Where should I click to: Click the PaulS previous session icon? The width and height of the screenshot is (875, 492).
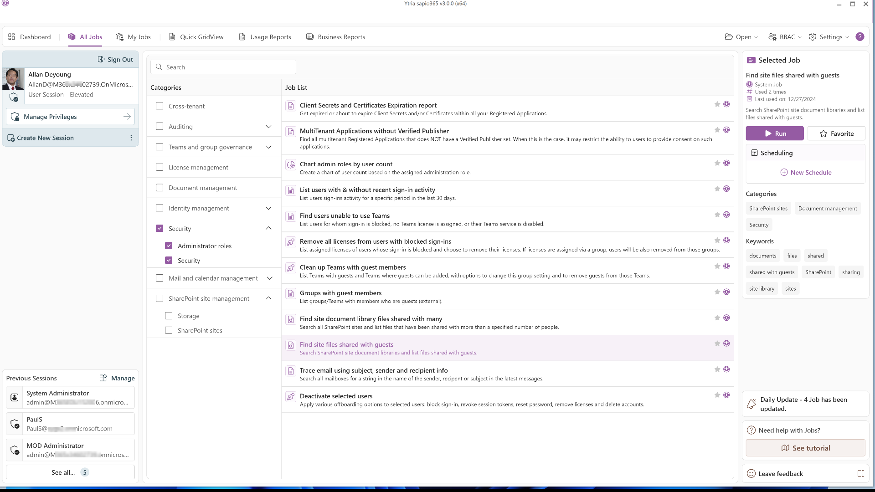click(15, 424)
